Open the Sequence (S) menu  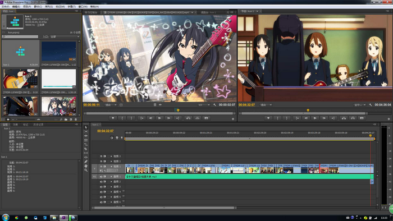click(x=49, y=7)
